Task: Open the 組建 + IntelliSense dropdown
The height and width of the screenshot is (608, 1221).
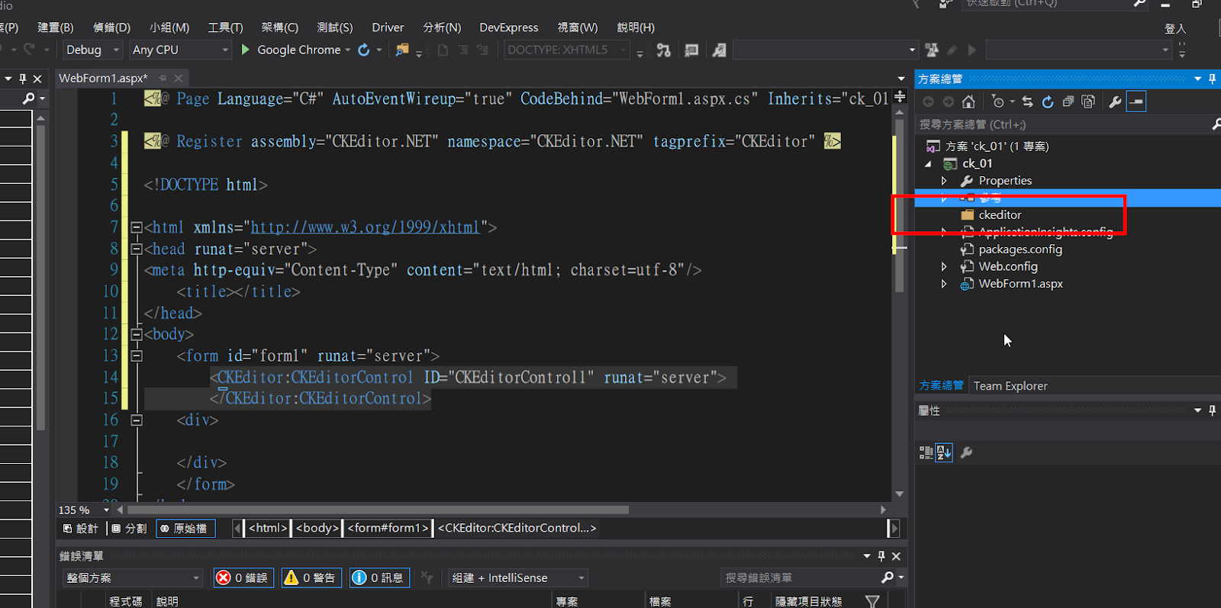Action: 518,578
